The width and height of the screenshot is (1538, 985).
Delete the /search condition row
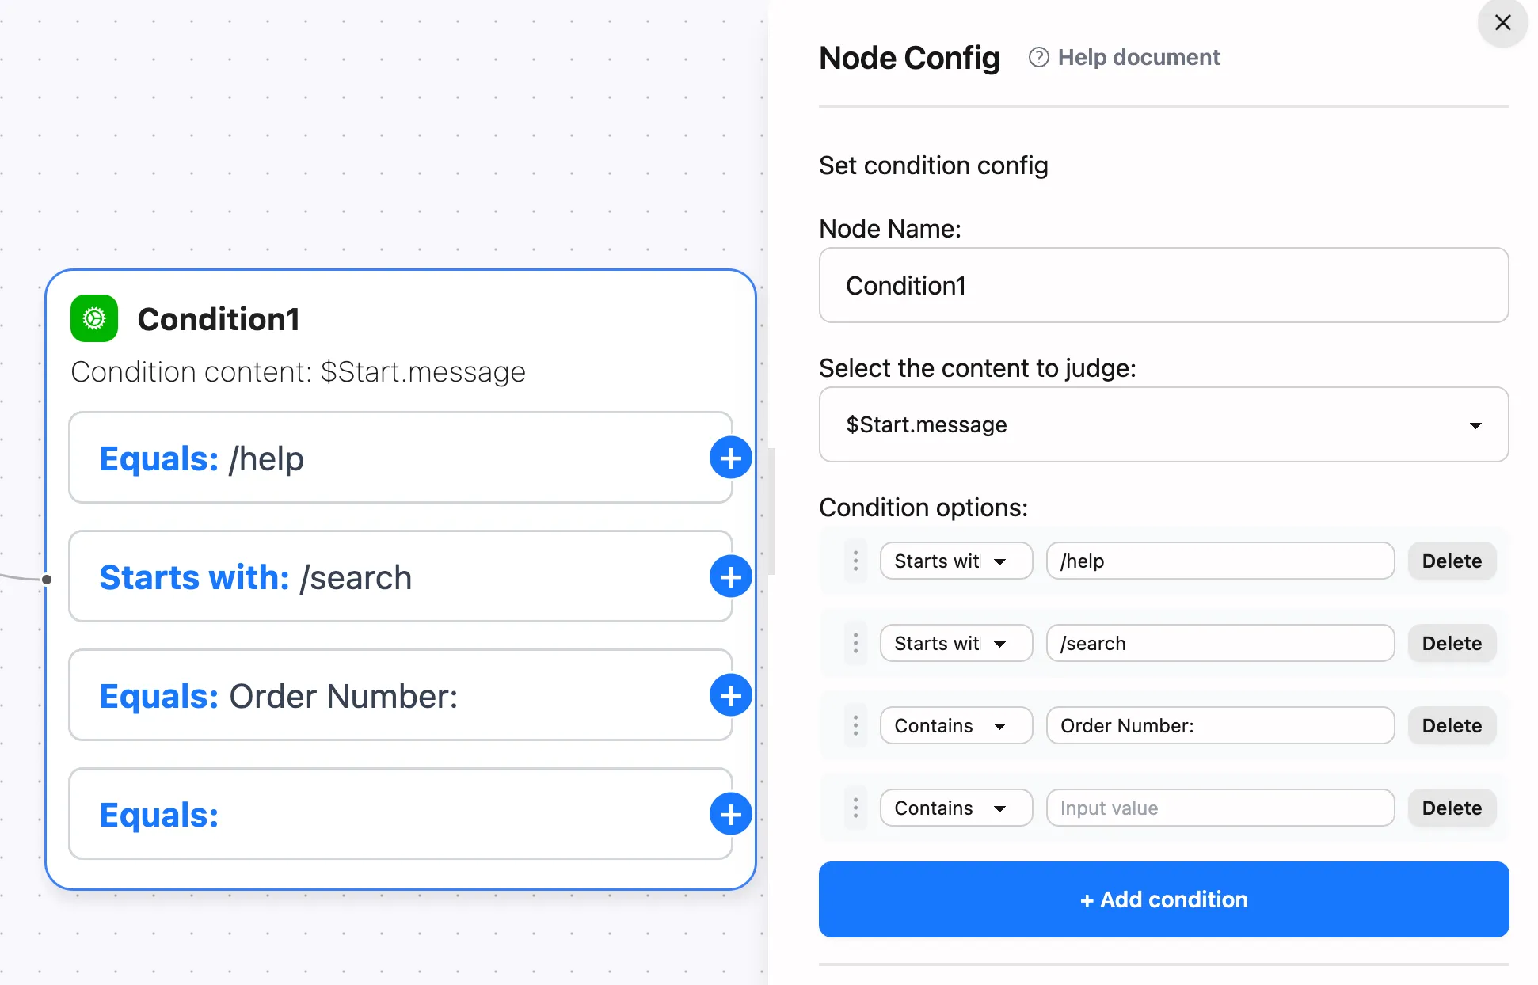(1451, 643)
